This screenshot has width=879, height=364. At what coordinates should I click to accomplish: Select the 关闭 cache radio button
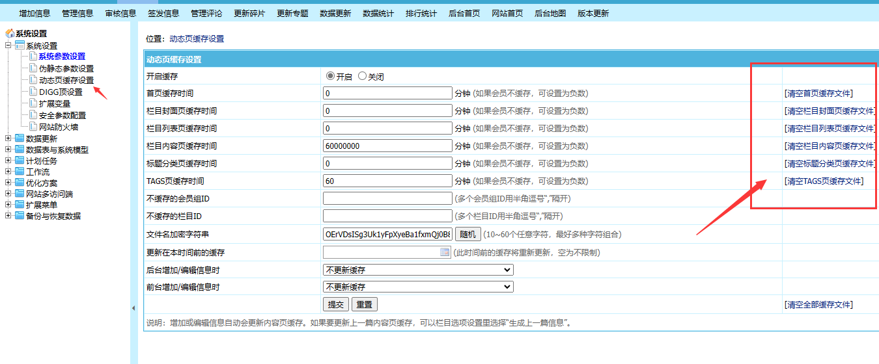click(x=362, y=76)
